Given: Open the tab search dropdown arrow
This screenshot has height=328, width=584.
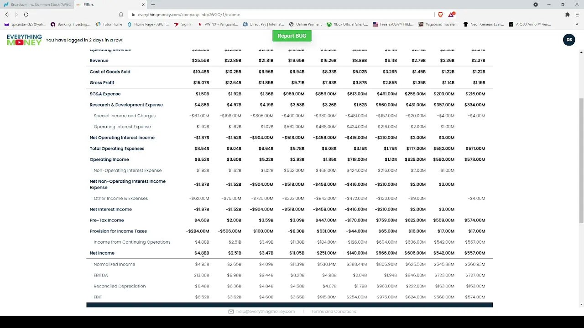Looking at the screenshot, I should pos(536,5).
